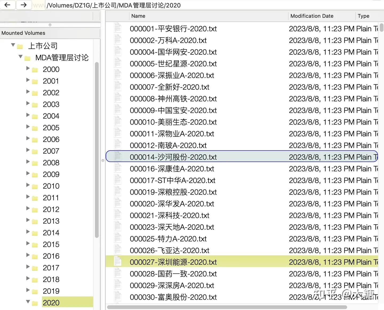Select the 2002 folder label
Screen dimensions: 384x310
(51, 93)
